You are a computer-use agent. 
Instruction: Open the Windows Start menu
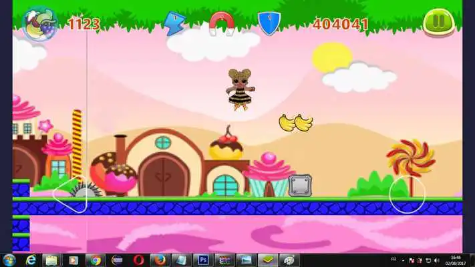[9, 260]
